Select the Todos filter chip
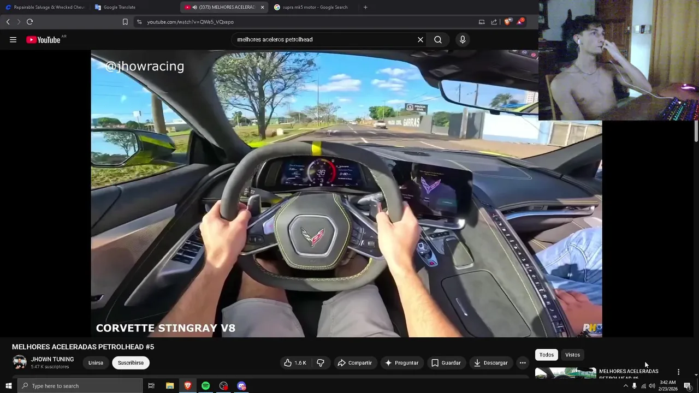The height and width of the screenshot is (393, 699). tap(547, 355)
